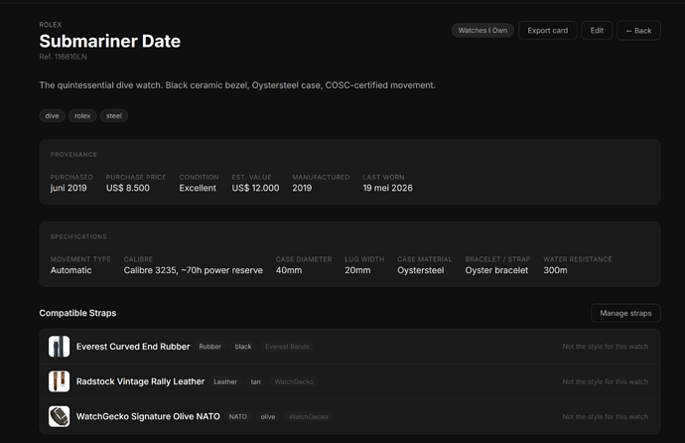Image resolution: width=685 pixels, height=443 pixels.
Task: Click the case diameter value 40mm
Action: point(289,270)
